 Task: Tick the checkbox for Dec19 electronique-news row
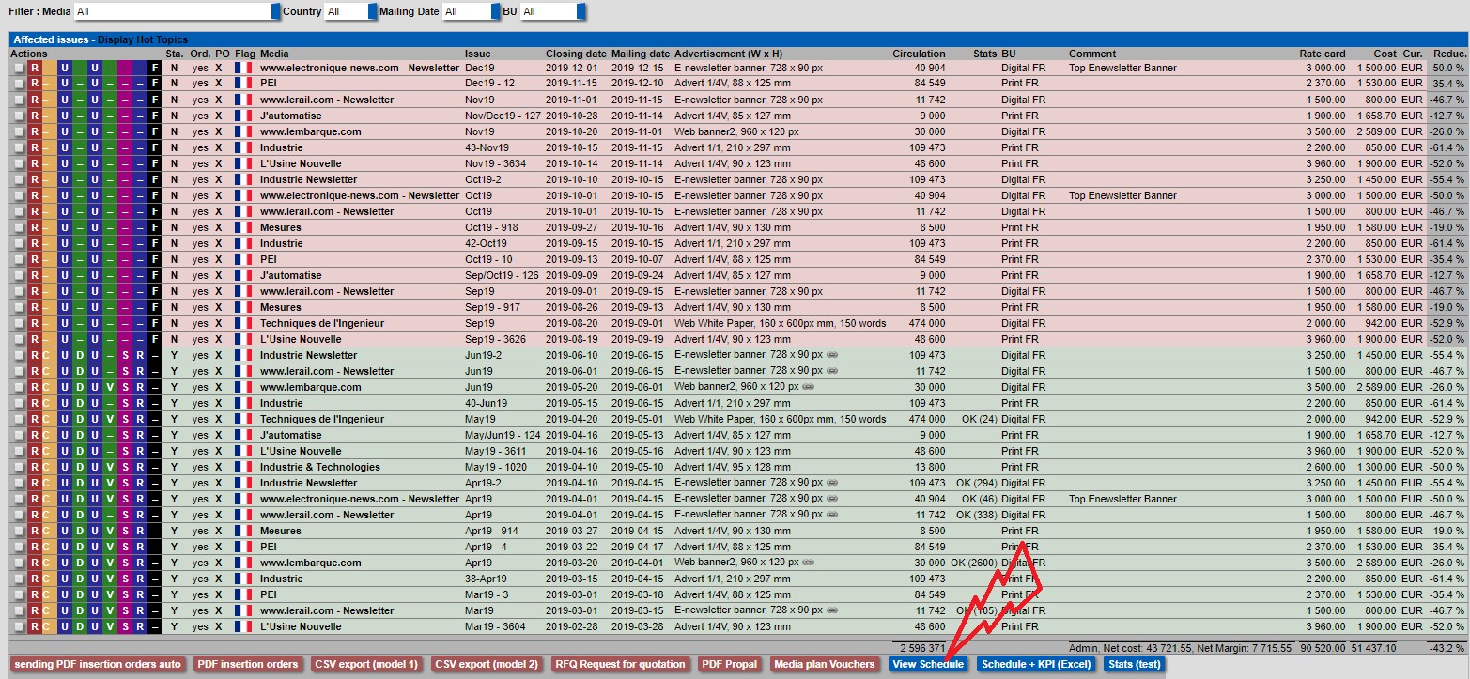20,69
